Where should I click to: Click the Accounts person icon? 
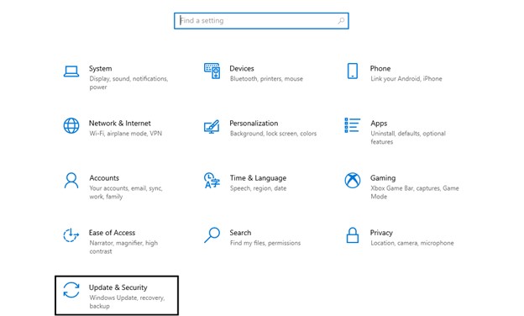point(71,181)
